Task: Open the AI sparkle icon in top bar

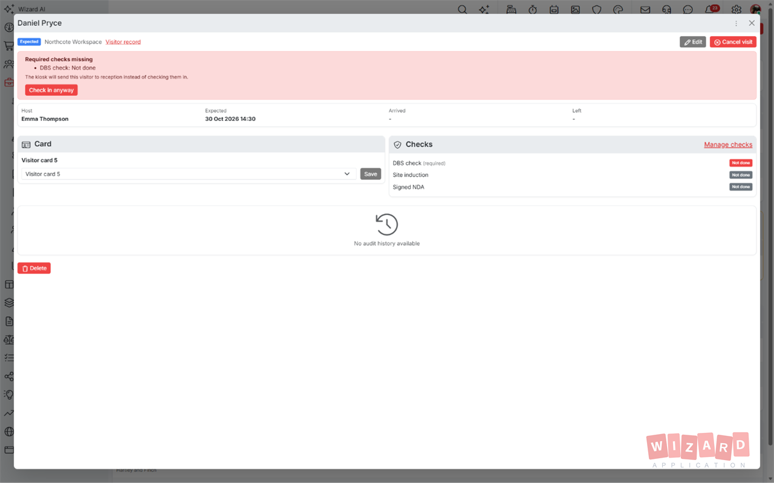Action: pos(484,10)
